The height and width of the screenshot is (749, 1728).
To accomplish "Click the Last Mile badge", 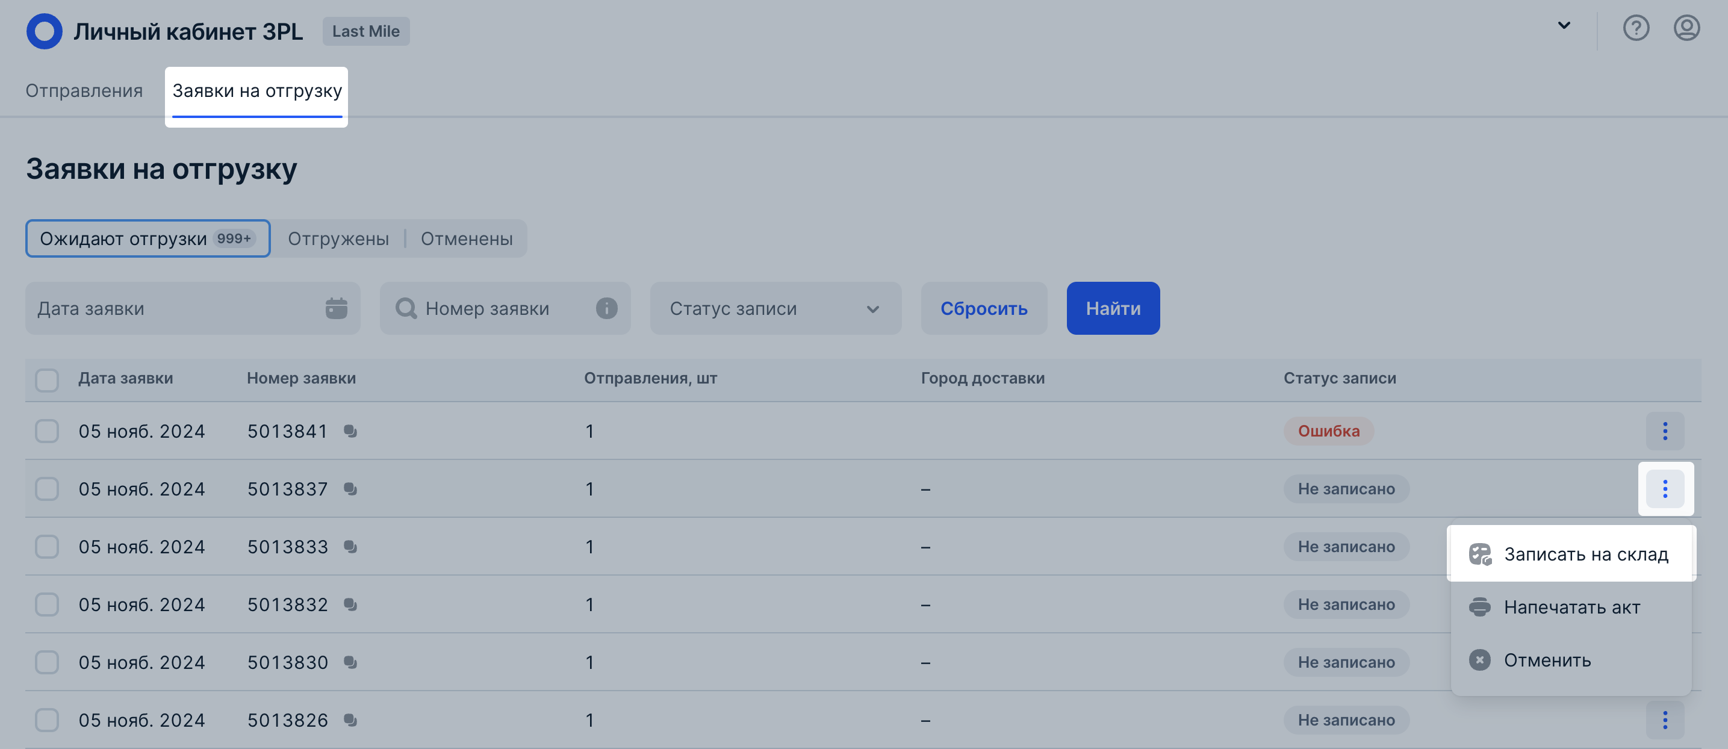I will click(x=365, y=31).
